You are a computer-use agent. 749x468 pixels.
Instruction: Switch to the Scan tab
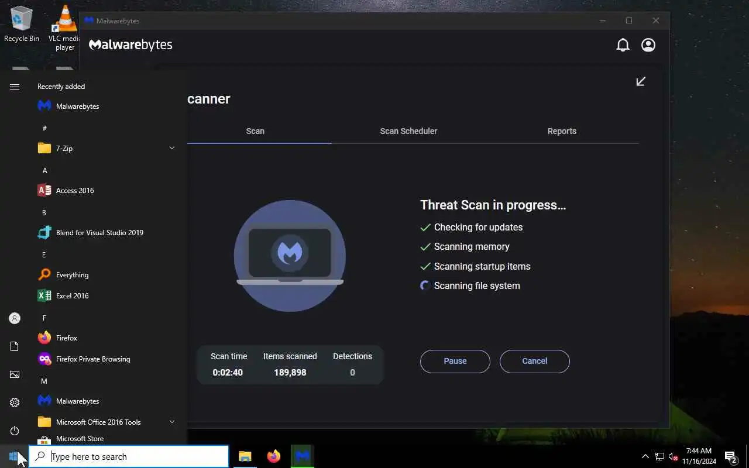pyautogui.click(x=255, y=131)
